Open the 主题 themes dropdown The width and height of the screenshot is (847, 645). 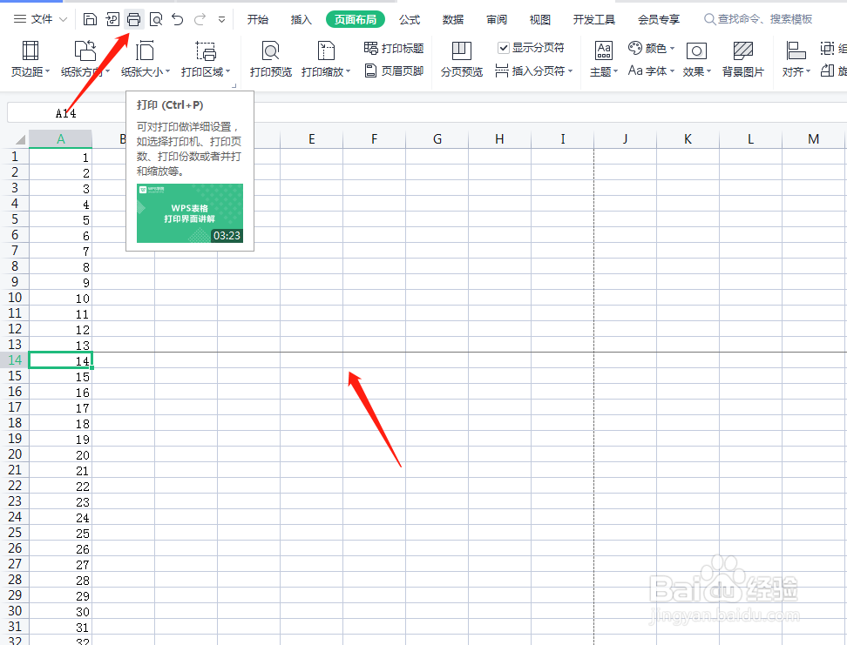(603, 59)
